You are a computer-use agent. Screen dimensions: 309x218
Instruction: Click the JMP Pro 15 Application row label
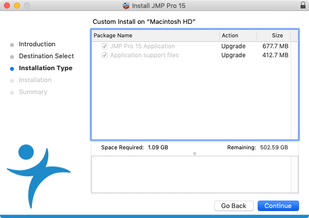pyautogui.click(x=143, y=46)
